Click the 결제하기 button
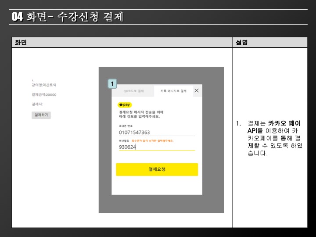The height and width of the screenshot is (237, 316). click(41, 115)
